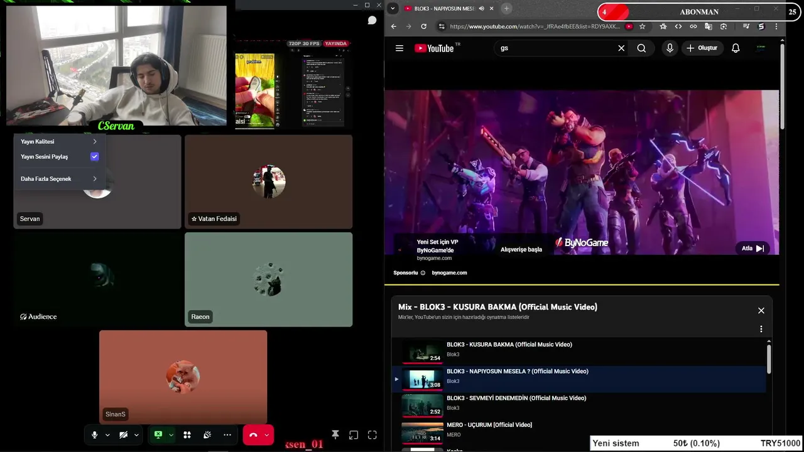This screenshot has width=804, height=452.
Task: Open a new browser tab
Action: click(x=506, y=8)
